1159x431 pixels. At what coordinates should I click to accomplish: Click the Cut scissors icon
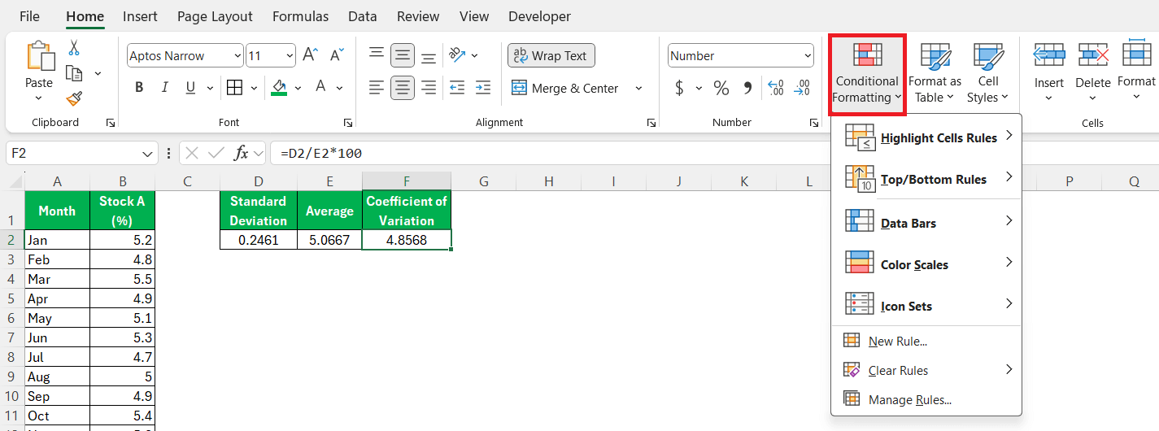(74, 48)
